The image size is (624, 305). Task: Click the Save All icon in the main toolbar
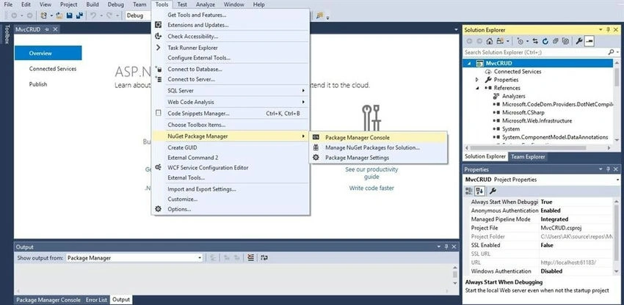[x=79, y=15]
